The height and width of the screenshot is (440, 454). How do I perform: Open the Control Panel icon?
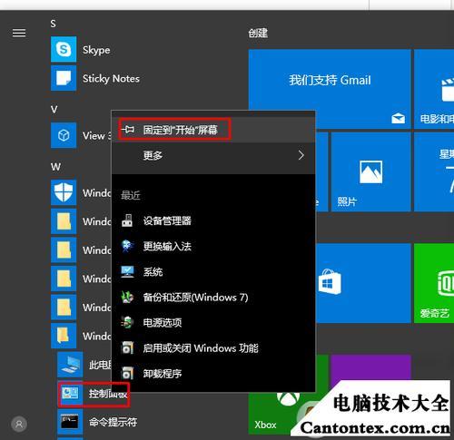[x=70, y=393]
